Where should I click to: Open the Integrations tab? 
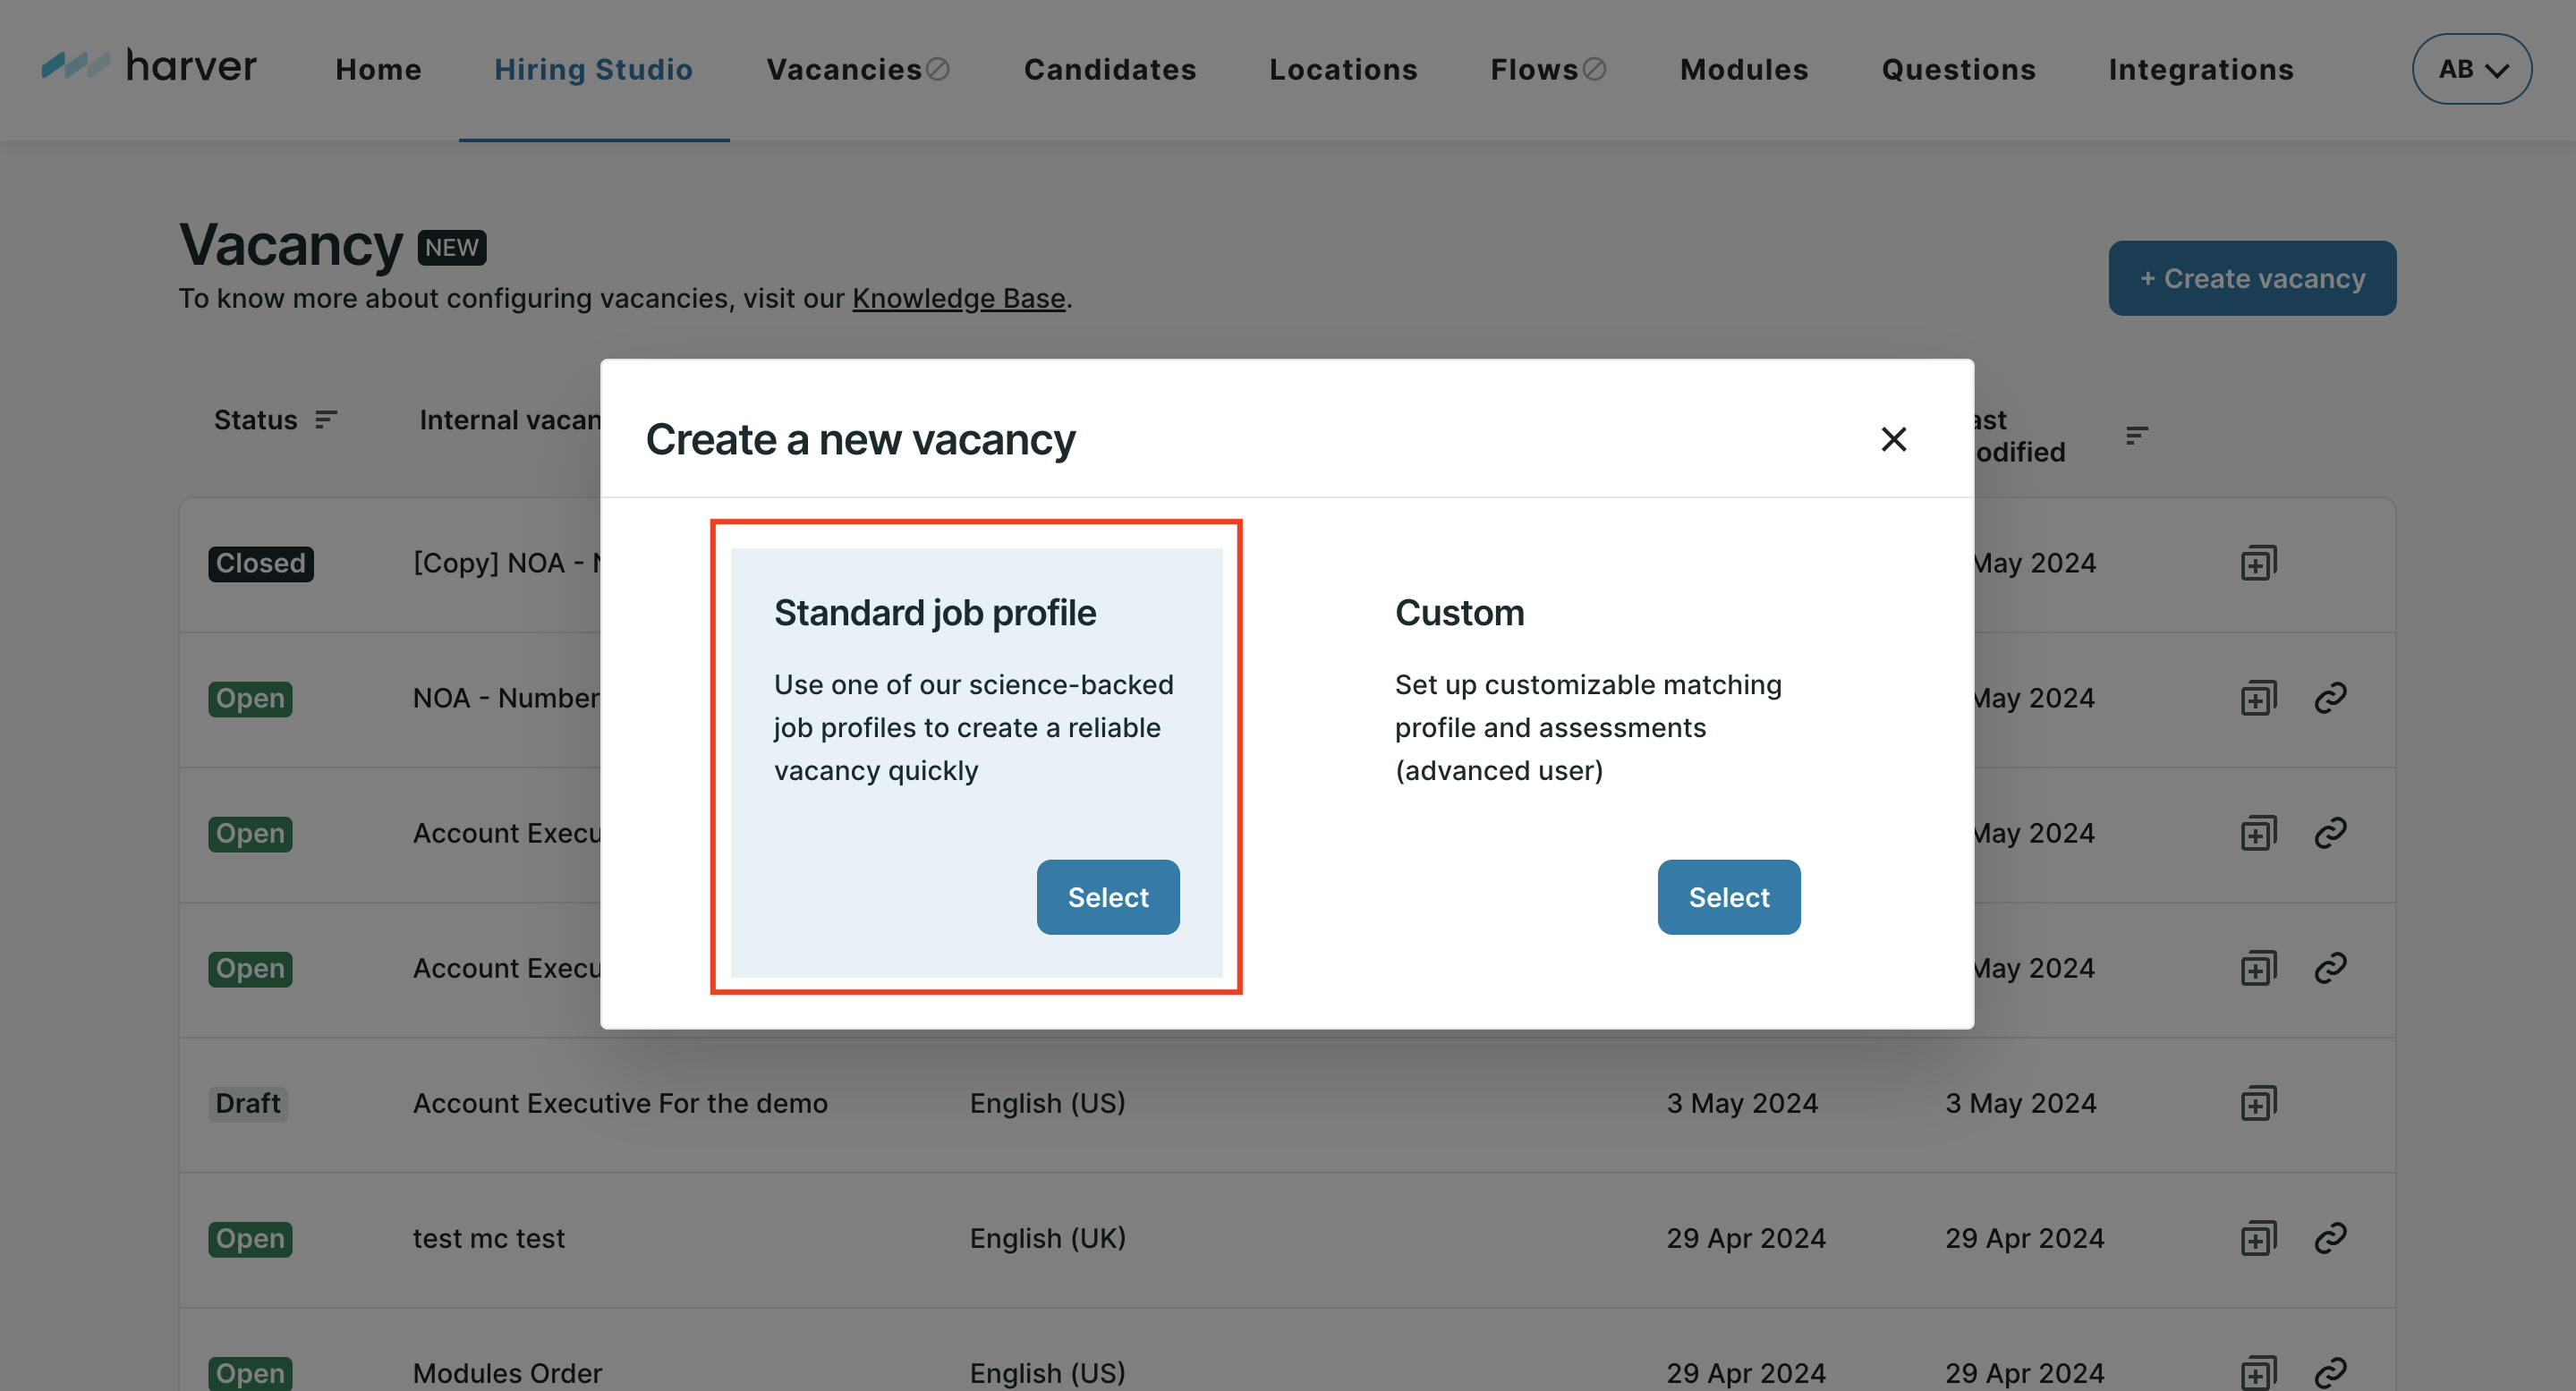coord(2201,69)
